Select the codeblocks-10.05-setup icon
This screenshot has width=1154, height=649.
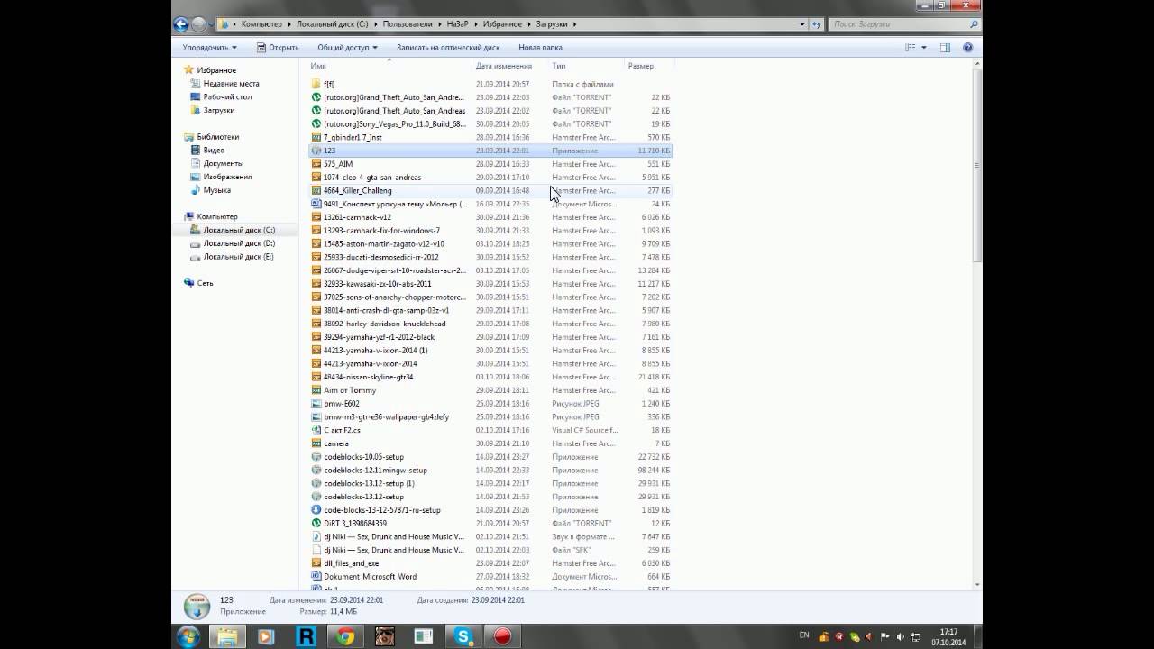click(x=316, y=457)
